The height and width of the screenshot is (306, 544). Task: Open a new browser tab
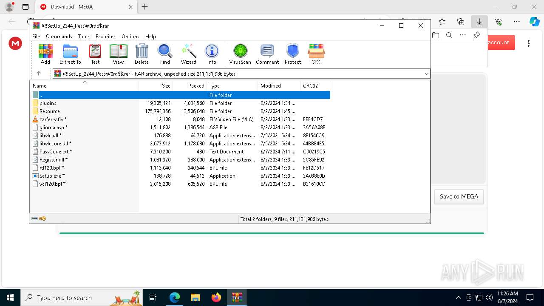(x=145, y=7)
